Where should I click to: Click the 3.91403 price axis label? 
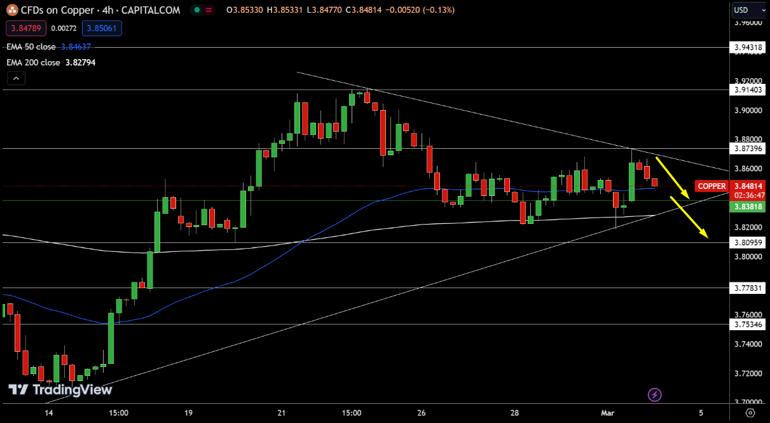(747, 90)
